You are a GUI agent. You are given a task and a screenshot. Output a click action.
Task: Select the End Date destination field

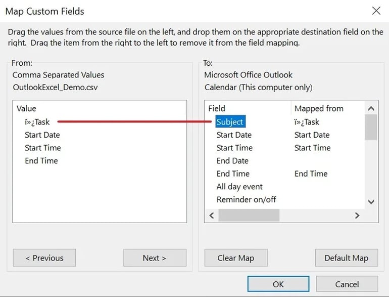(232, 161)
